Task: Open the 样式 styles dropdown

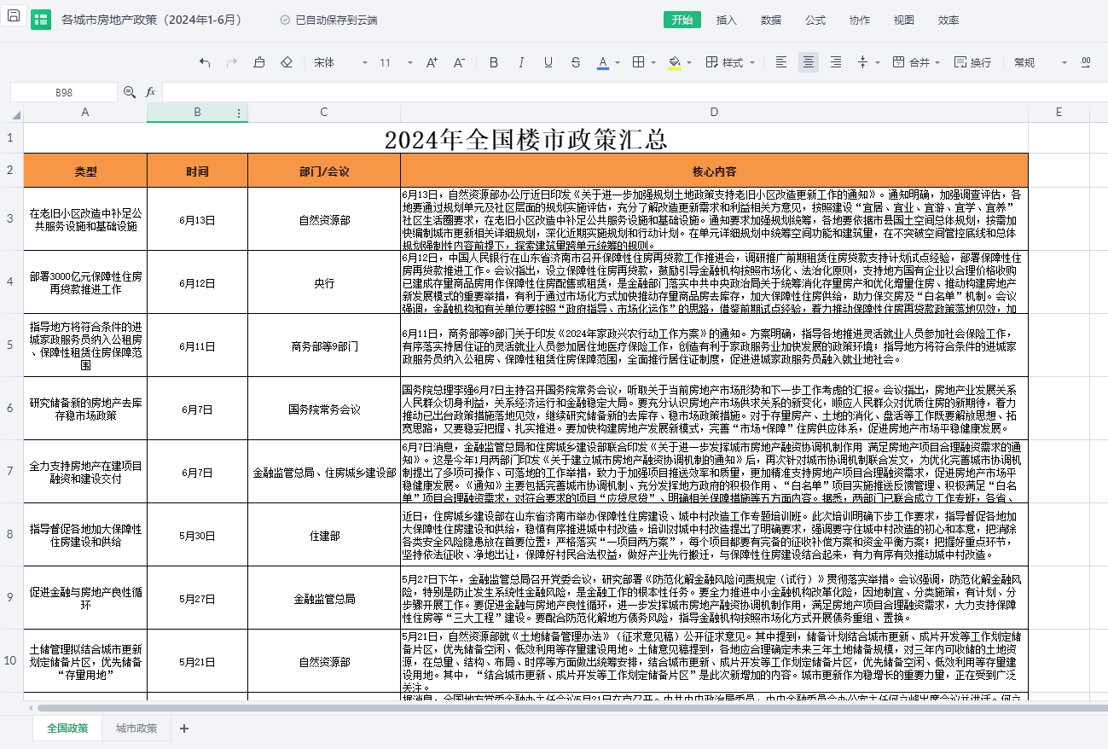Action: [731, 62]
